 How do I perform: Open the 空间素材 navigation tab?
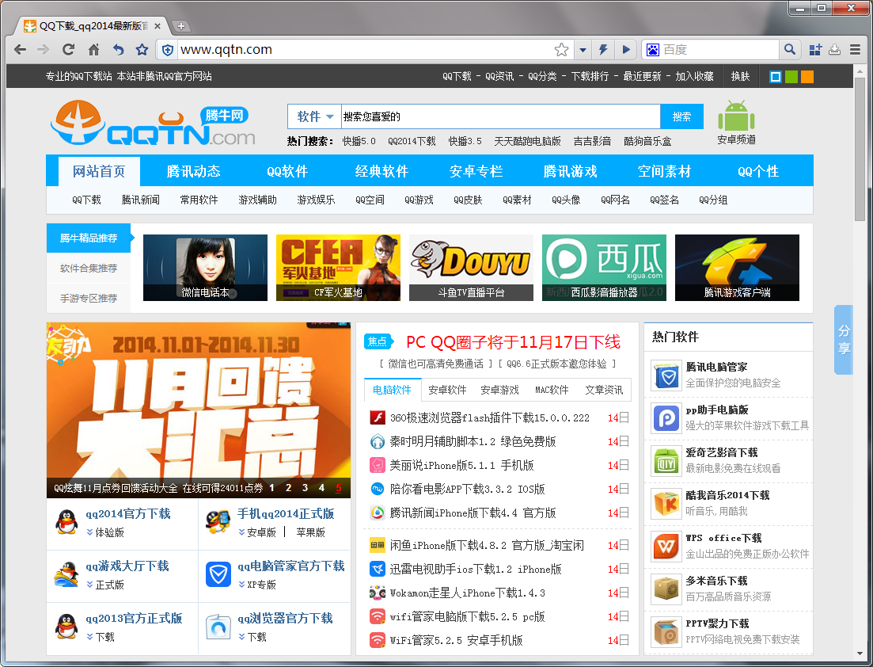tap(664, 171)
